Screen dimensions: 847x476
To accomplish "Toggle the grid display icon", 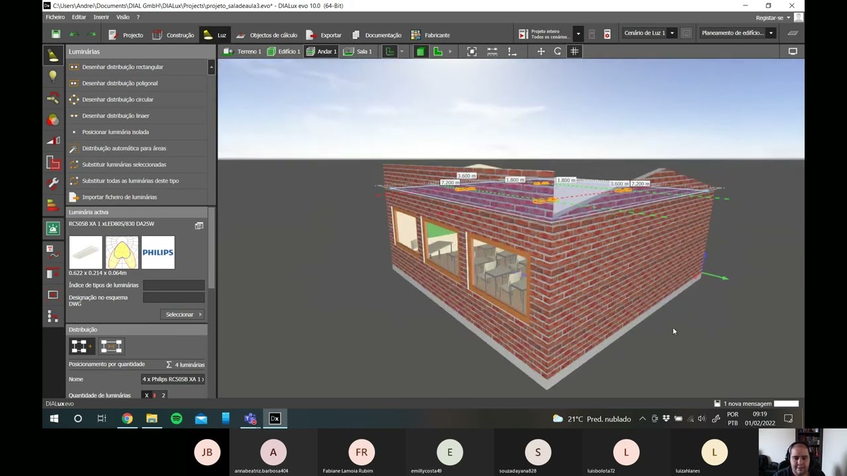I will 574,52.
